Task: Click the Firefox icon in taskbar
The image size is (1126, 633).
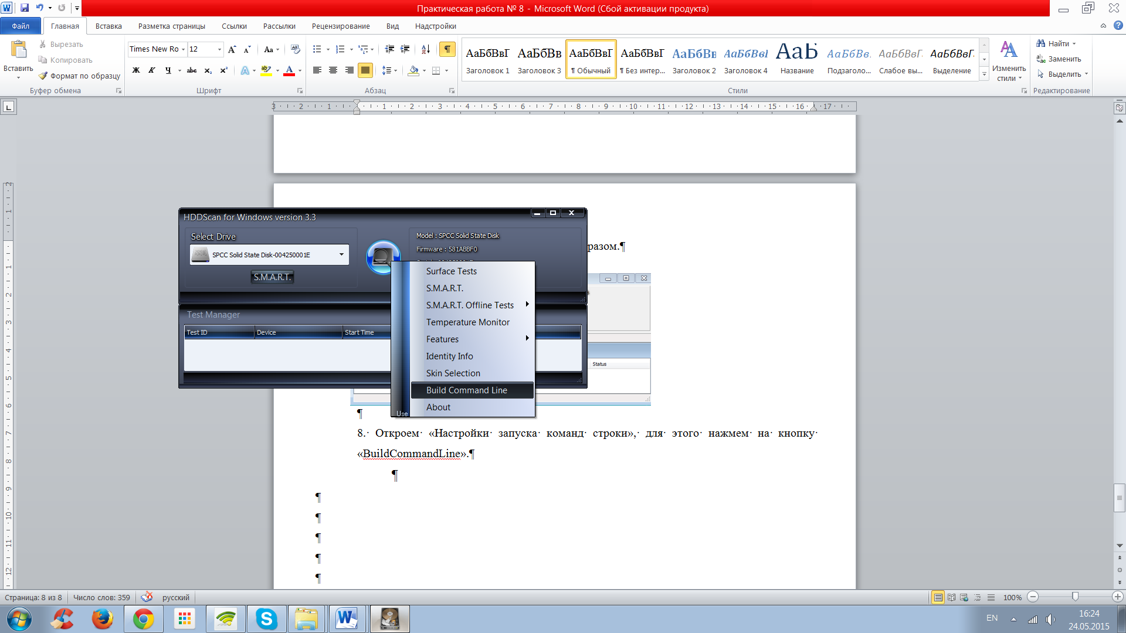Action: pos(103,619)
